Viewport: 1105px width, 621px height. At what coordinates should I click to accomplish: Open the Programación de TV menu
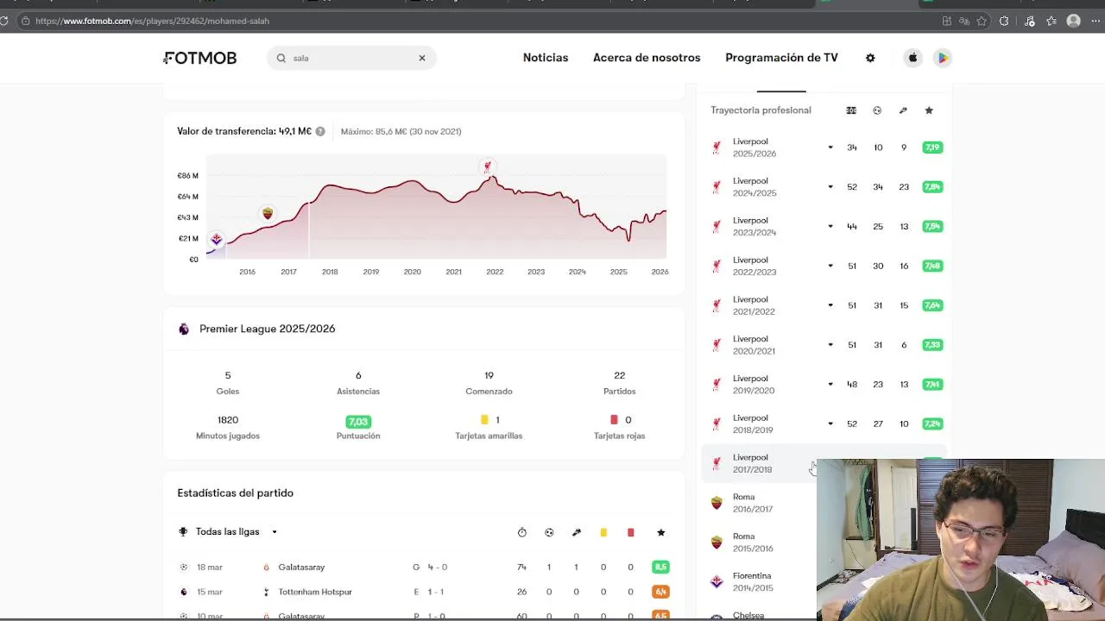tap(781, 58)
